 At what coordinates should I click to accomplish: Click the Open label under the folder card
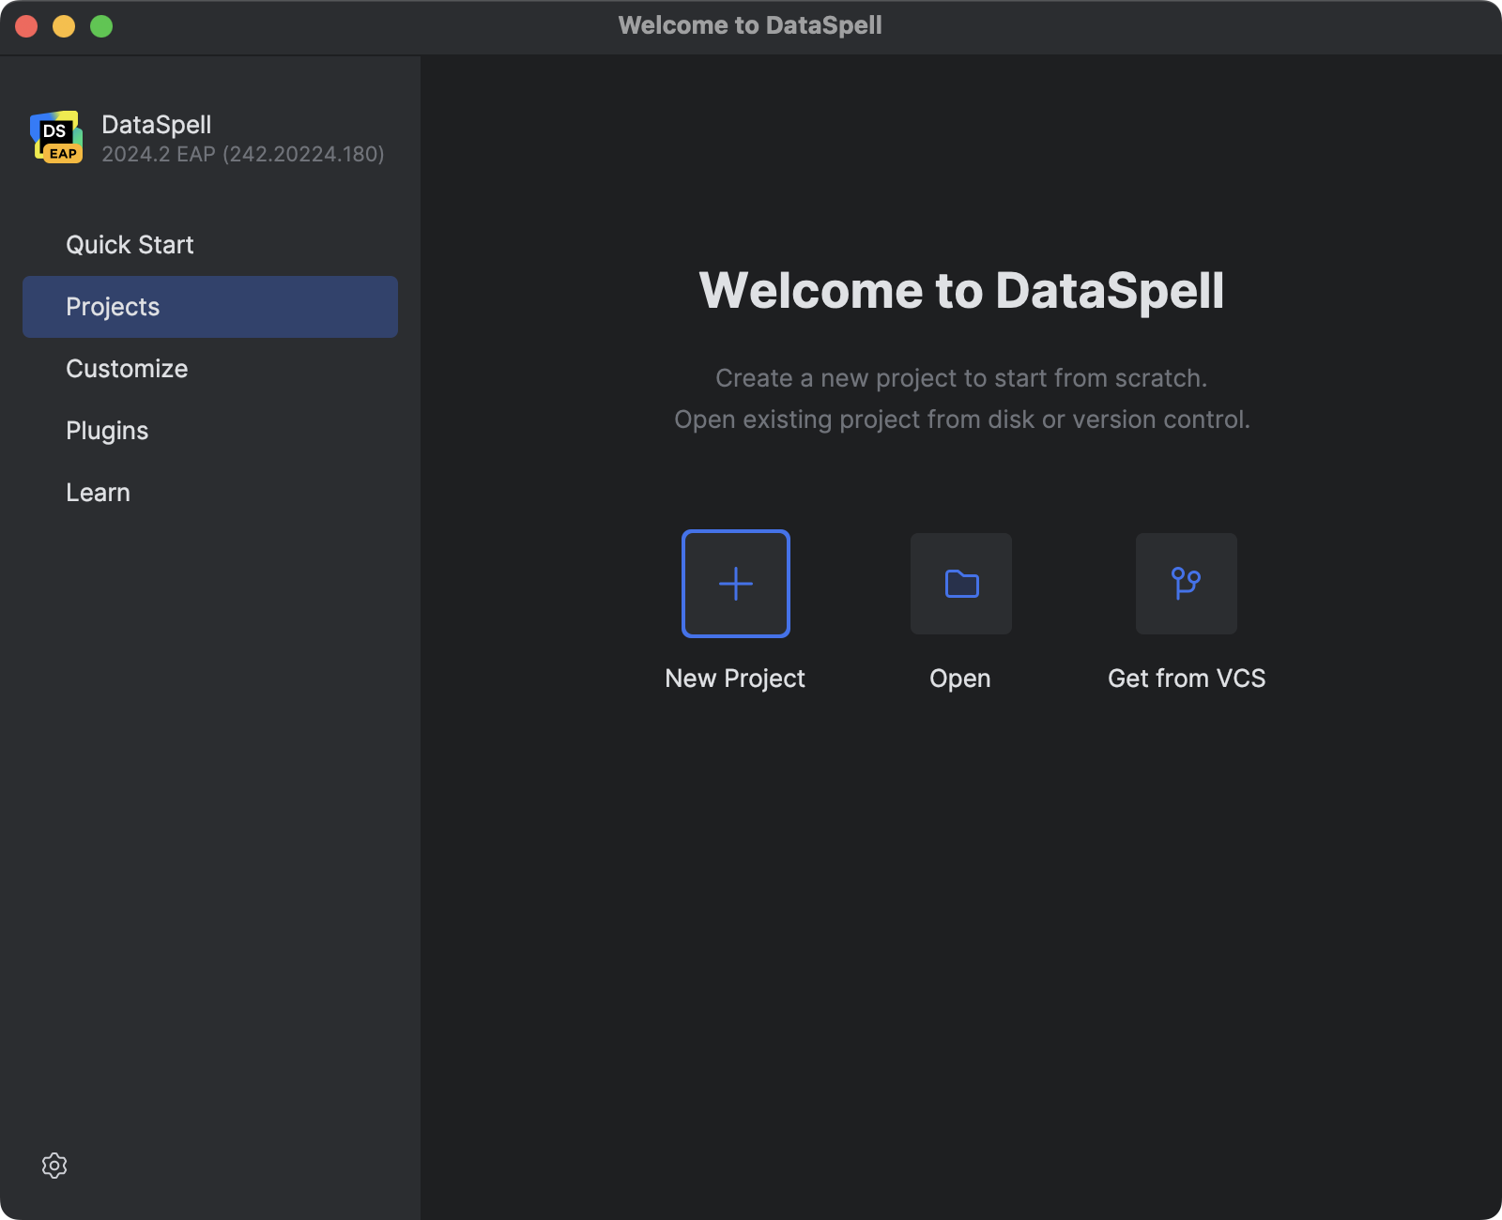coord(959,678)
